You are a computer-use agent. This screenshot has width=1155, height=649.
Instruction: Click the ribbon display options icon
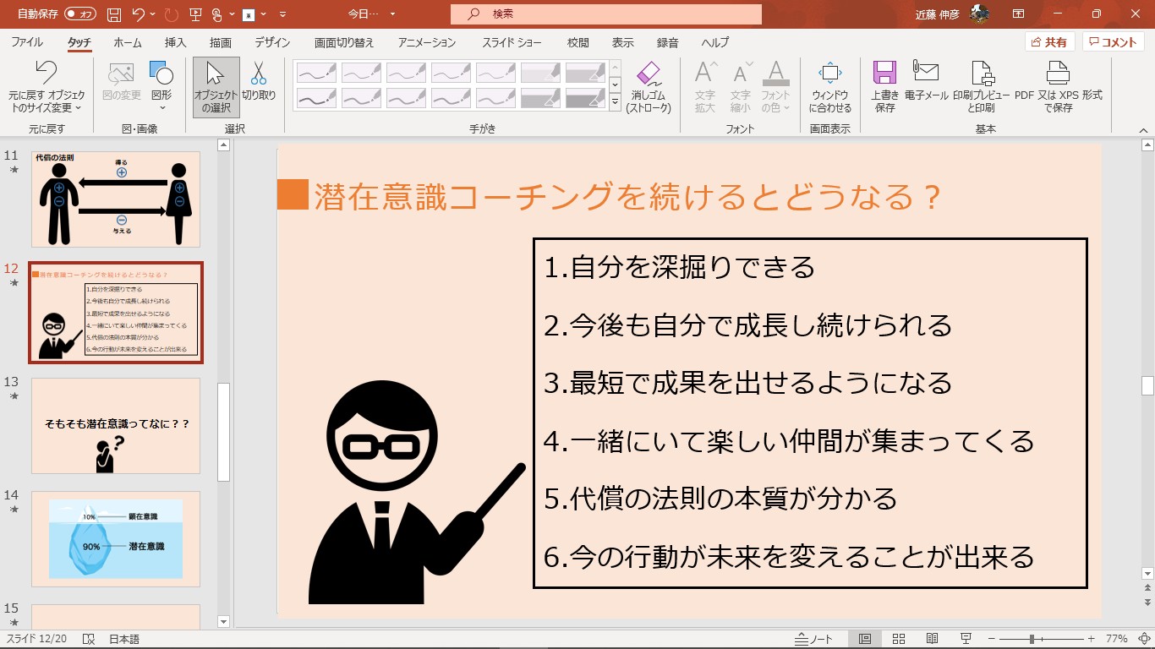[x=1018, y=14]
